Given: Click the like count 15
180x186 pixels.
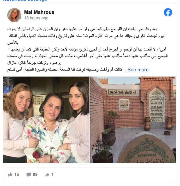Looking at the screenshot, I should pyautogui.click(x=17, y=175).
